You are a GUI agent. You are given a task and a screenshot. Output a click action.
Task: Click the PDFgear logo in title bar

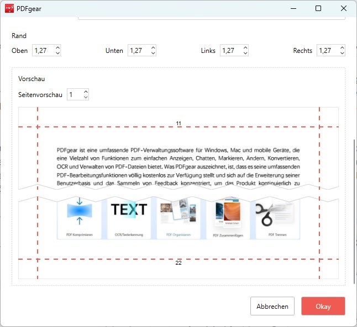9,9
